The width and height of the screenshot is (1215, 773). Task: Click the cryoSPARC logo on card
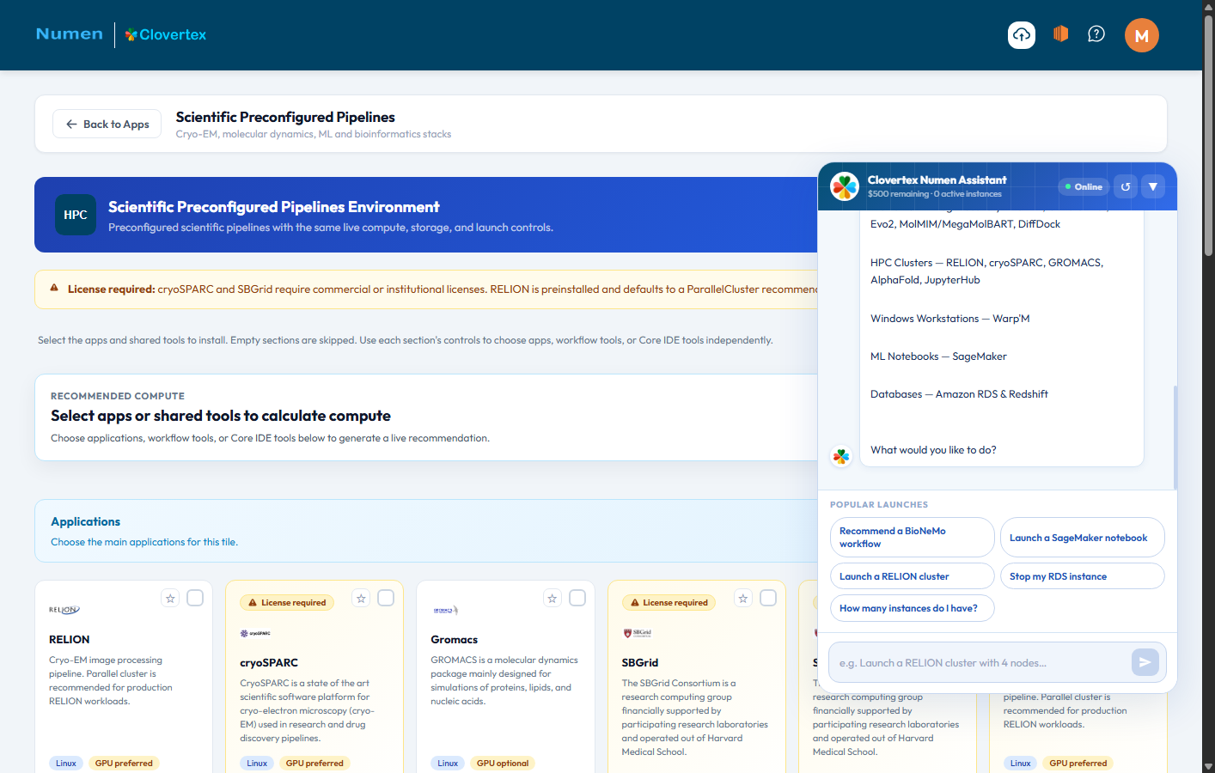pos(255,633)
